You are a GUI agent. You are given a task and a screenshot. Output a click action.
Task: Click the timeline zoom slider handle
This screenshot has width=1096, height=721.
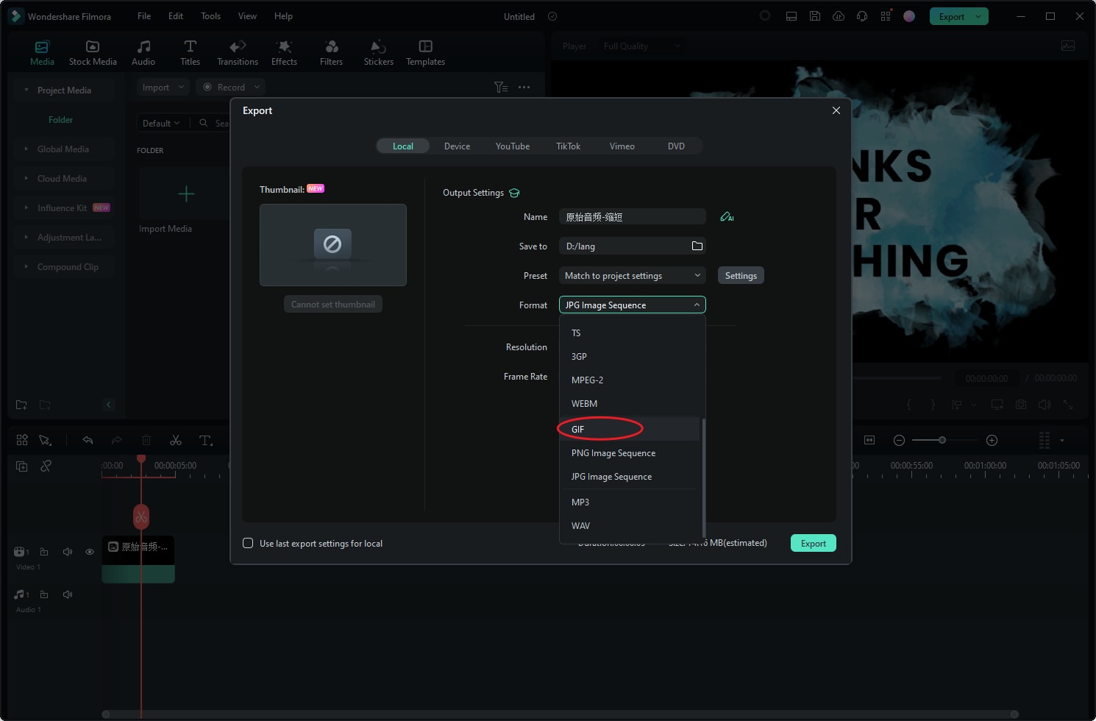[942, 440]
